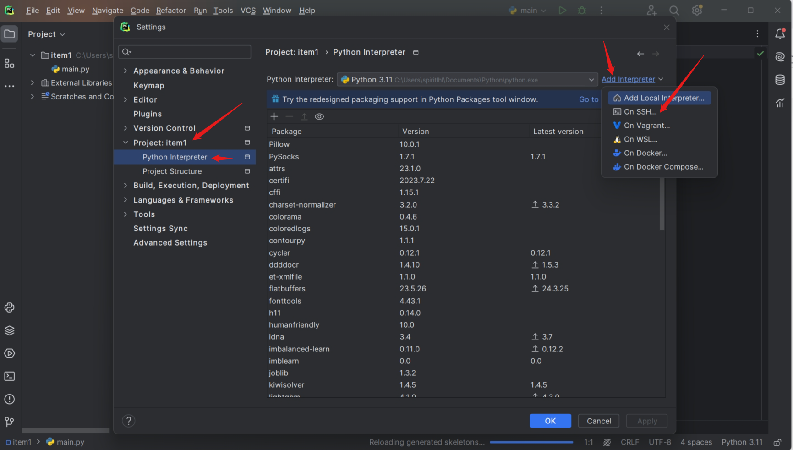Open the Git version control icon

pyautogui.click(x=9, y=422)
